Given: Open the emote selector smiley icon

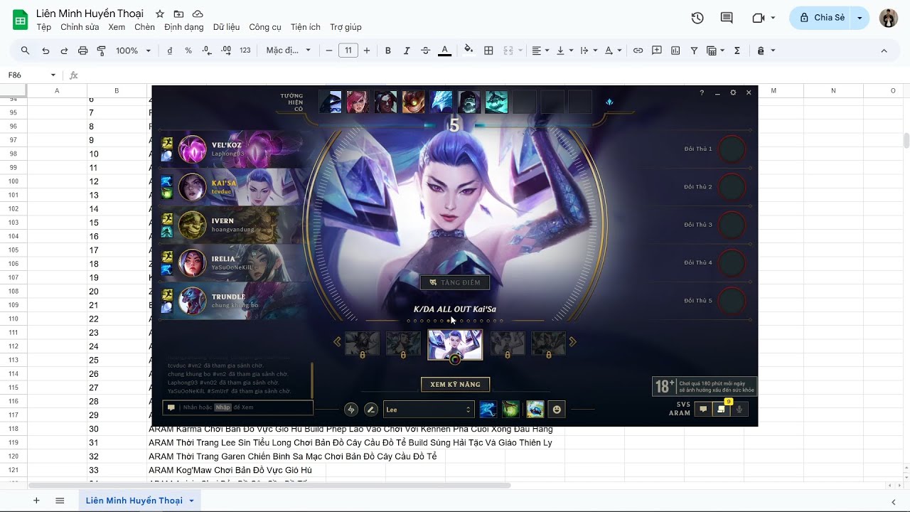Looking at the screenshot, I should [557, 409].
